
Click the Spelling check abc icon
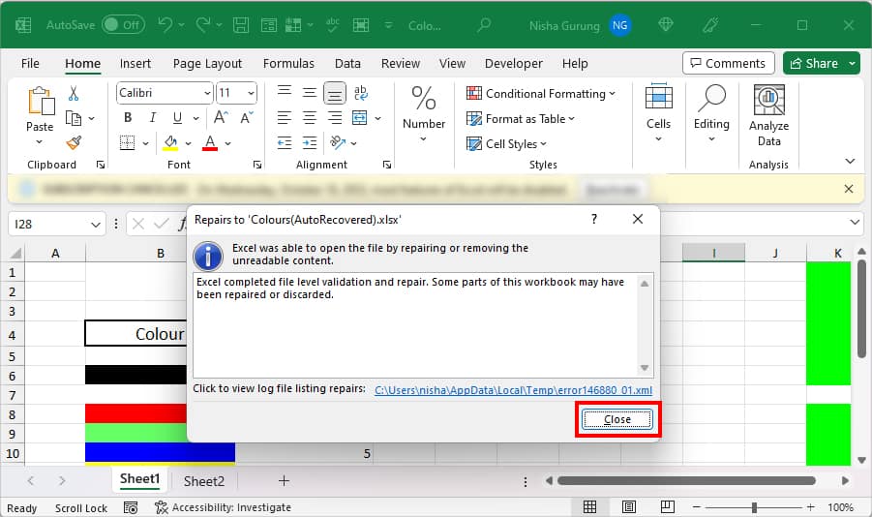[x=333, y=25]
